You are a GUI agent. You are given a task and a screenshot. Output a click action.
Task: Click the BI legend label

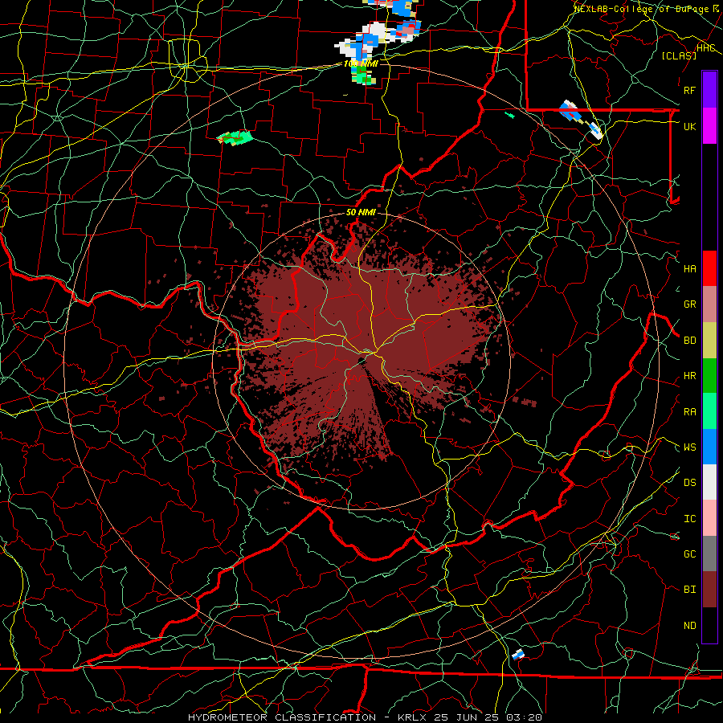[689, 590]
